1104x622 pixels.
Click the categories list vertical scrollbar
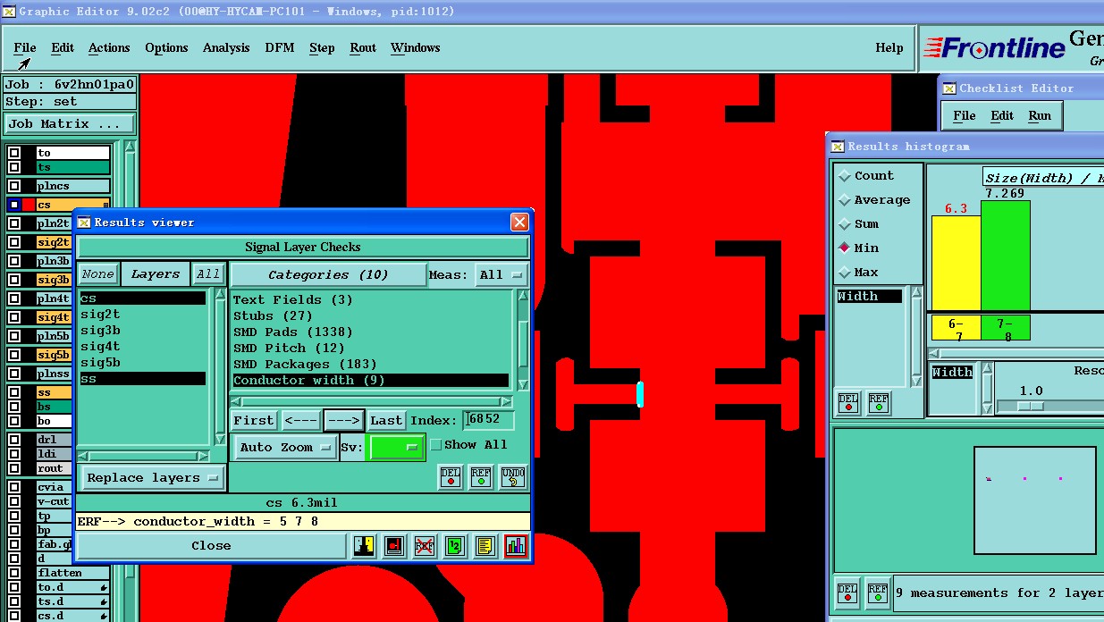[523, 341]
